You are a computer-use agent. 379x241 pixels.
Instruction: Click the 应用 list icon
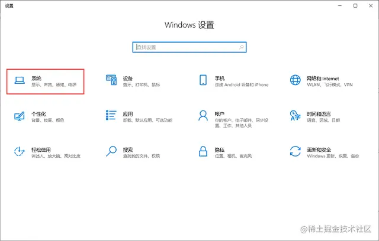[x=111, y=115]
